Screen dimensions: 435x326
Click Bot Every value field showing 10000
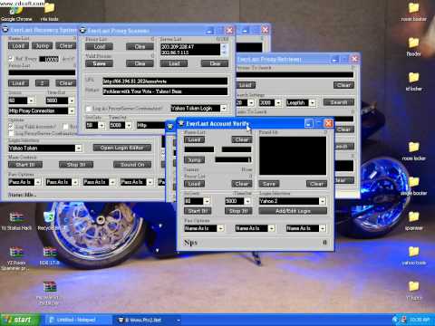coord(49,59)
